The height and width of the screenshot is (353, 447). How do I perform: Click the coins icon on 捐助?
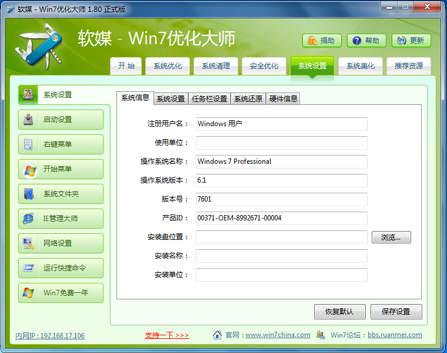tap(312, 41)
